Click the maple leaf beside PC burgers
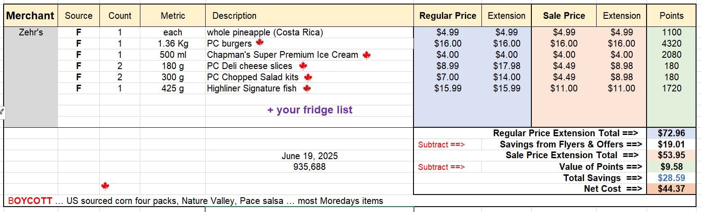Image resolution: width=701 pixels, height=212 pixels. (259, 43)
